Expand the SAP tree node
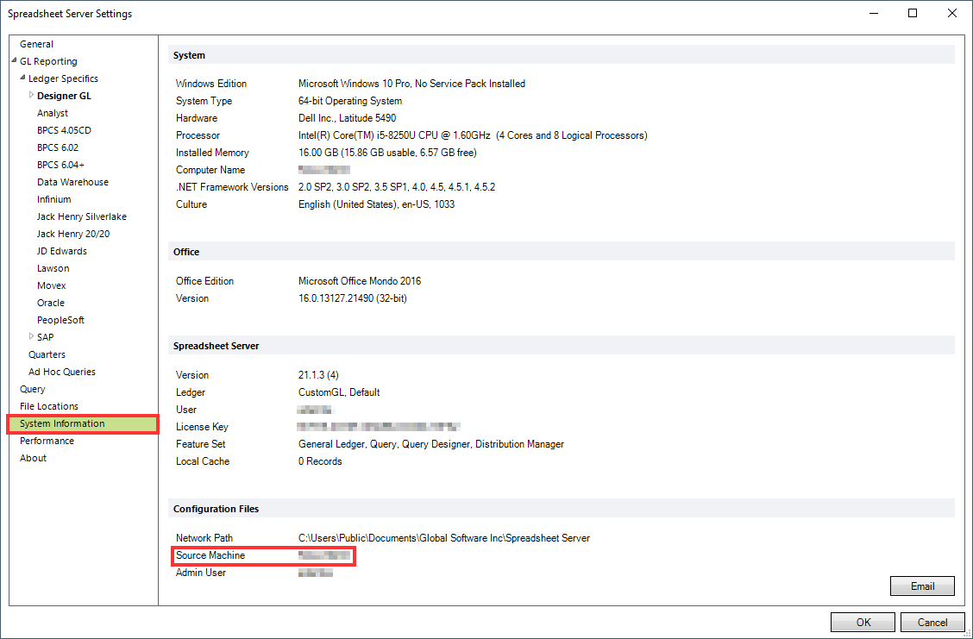Image resolution: width=973 pixels, height=639 pixels. pos(30,337)
